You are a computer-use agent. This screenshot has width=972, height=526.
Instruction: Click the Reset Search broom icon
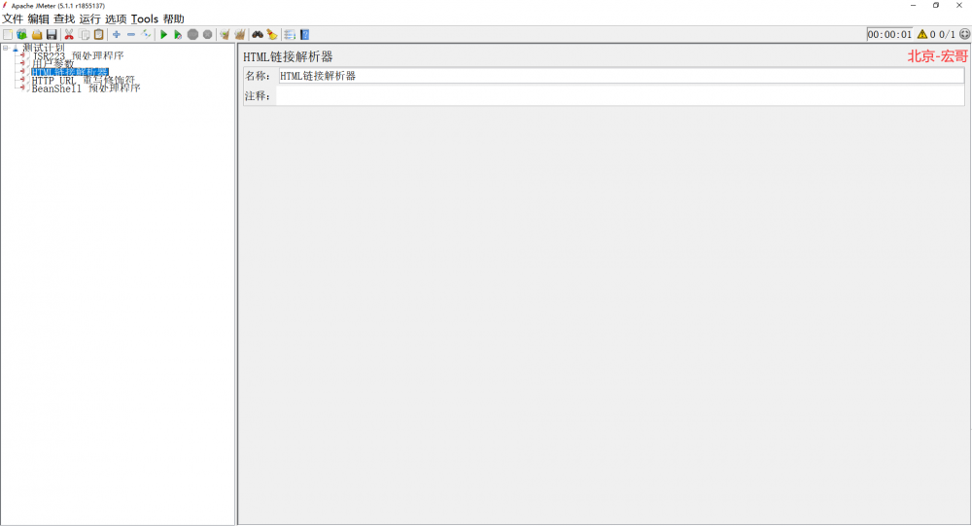click(x=272, y=35)
